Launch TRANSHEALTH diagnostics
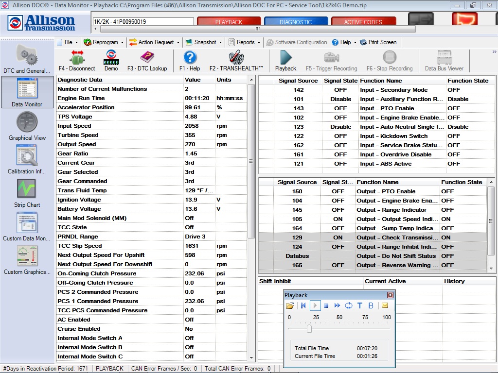498x373 pixels. pos(237,61)
